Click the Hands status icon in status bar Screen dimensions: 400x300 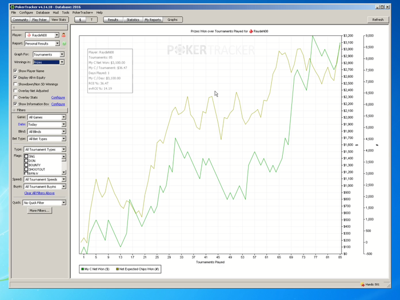pos(363,285)
